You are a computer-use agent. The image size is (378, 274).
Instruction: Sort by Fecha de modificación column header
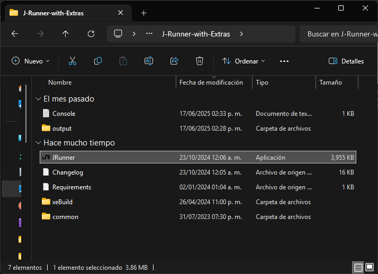click(211, 83)
